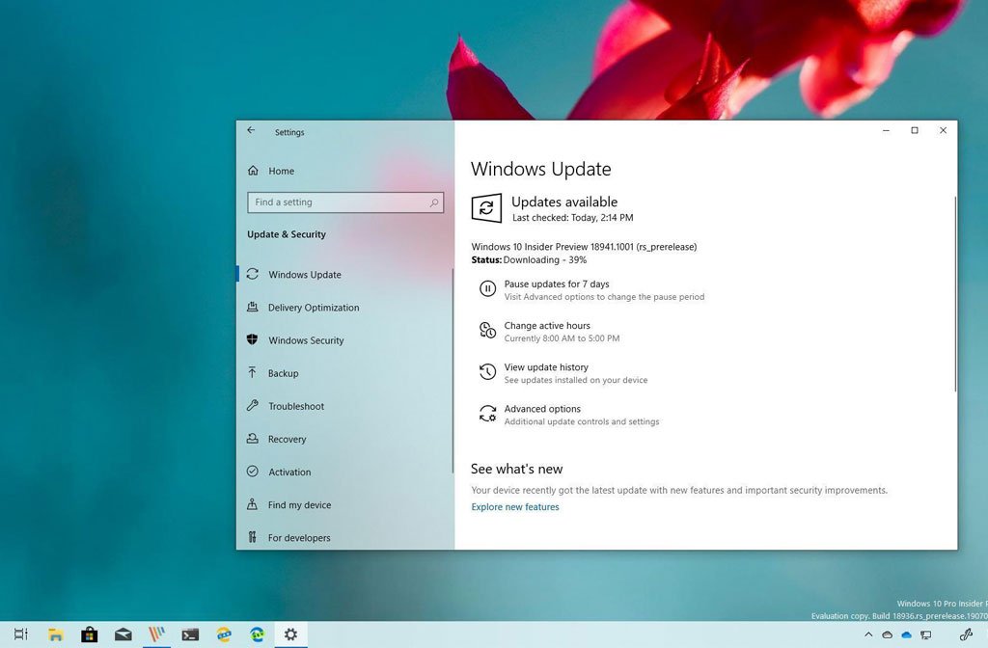Click the View update history icon
Image resolution: width=988 pixels, height=648 pixels.
coord(487,372)
